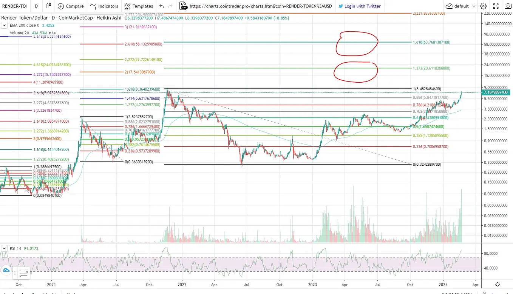
Task: Click the 2023 time axis label
Action: point(312,285)
